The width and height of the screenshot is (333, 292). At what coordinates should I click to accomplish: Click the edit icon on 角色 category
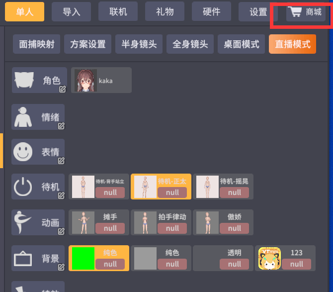tap(63, 89)
